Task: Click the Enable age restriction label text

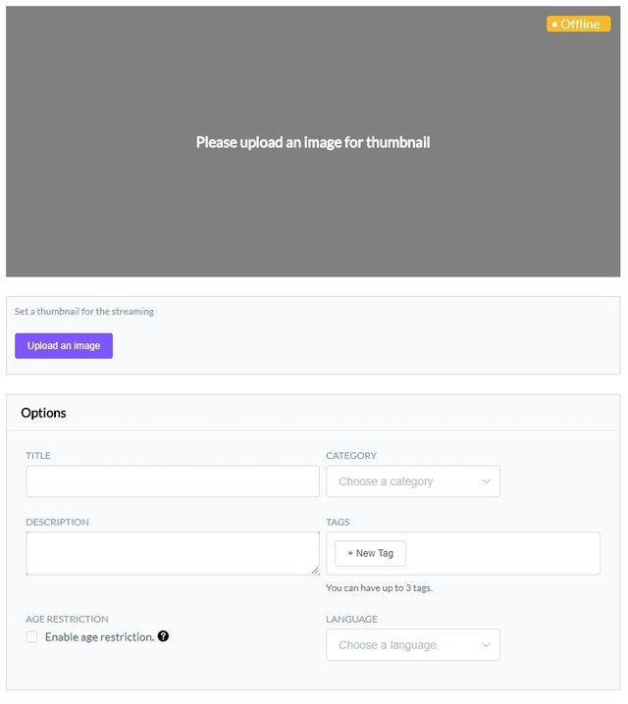Action: [99, 637]
